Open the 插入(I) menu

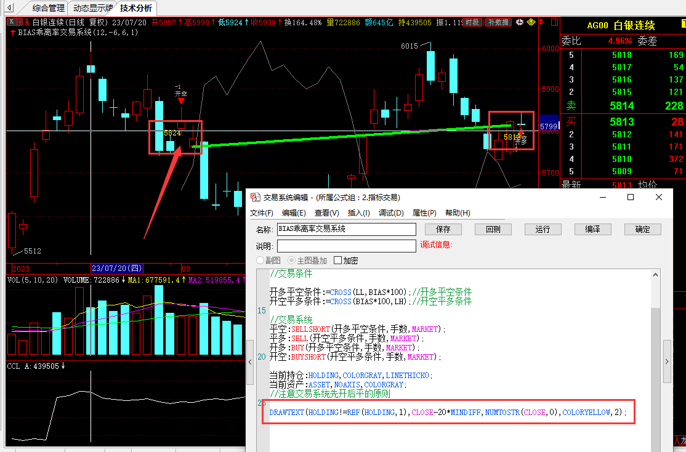point(359,212)
